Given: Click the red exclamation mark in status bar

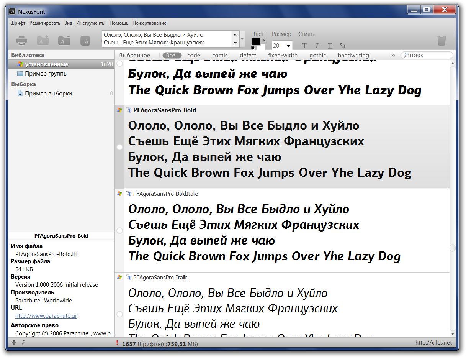Looking at the screenshot, I should [x=117, y=343].
